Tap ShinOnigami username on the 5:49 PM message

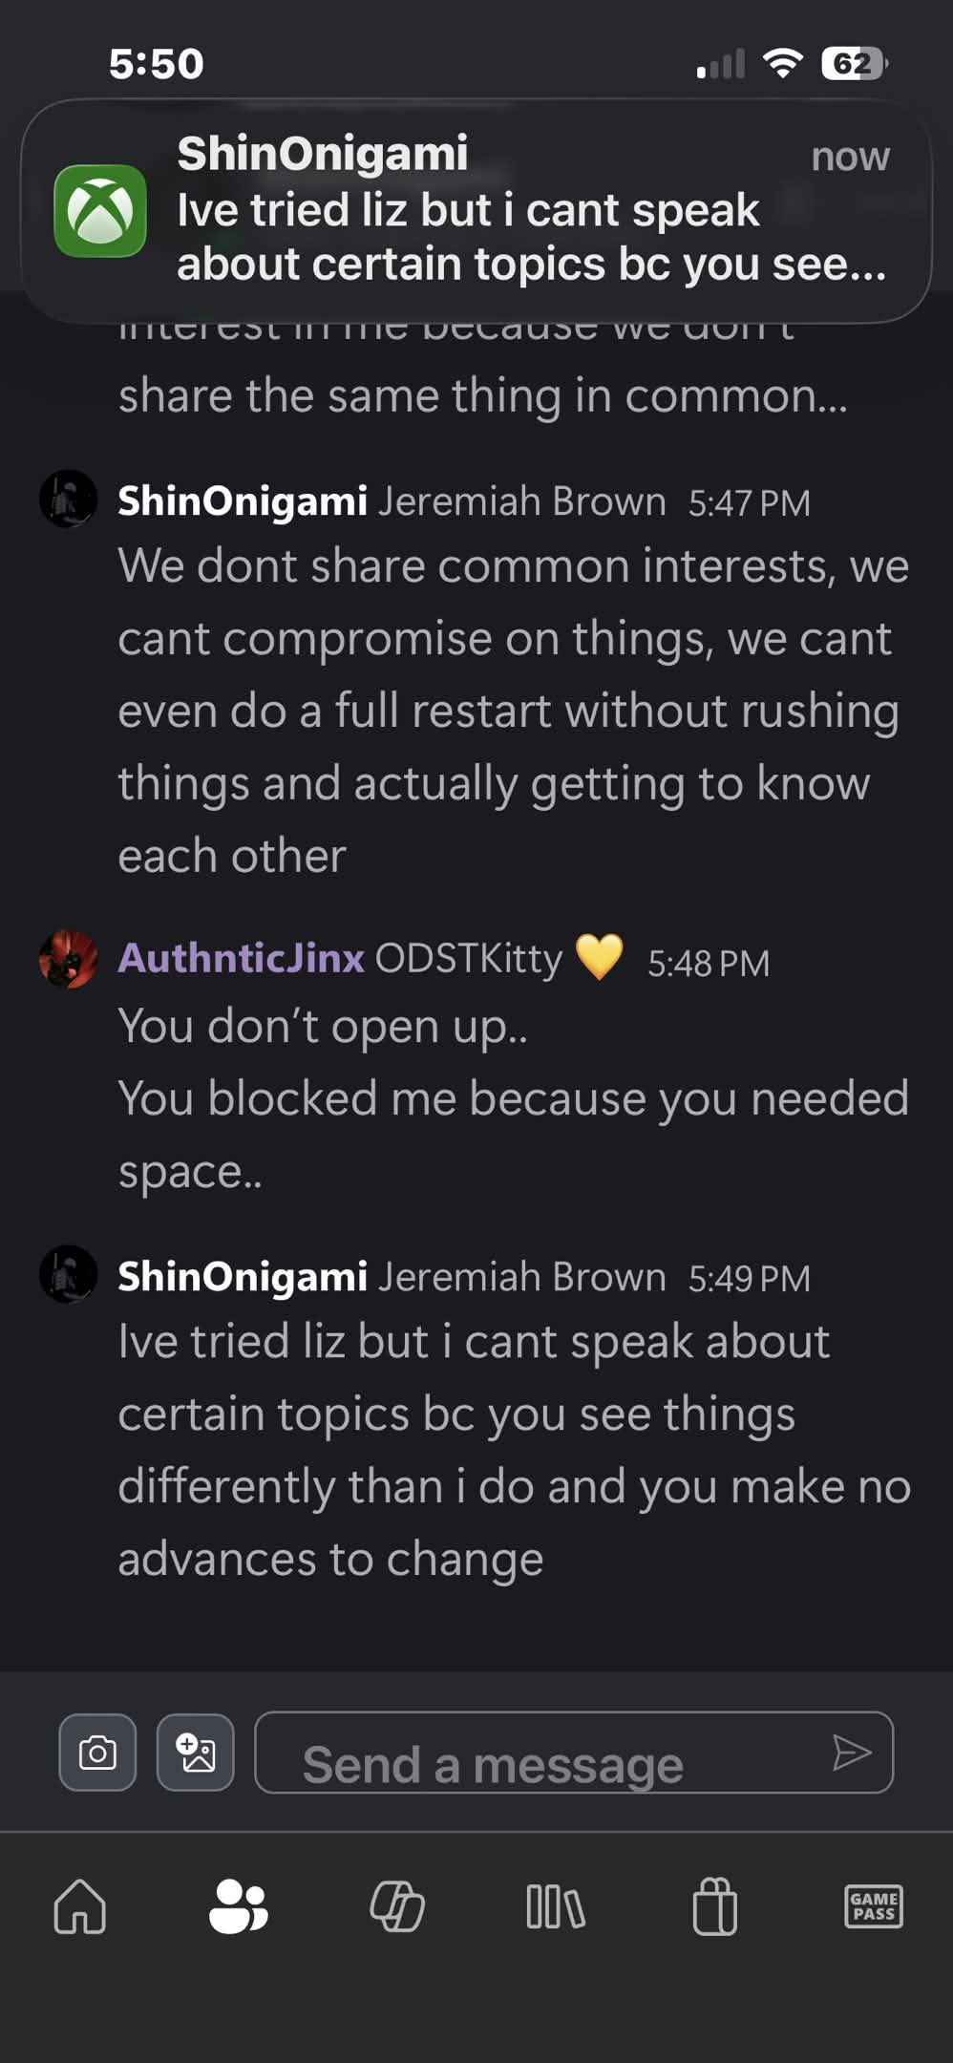pos(243,1277)
